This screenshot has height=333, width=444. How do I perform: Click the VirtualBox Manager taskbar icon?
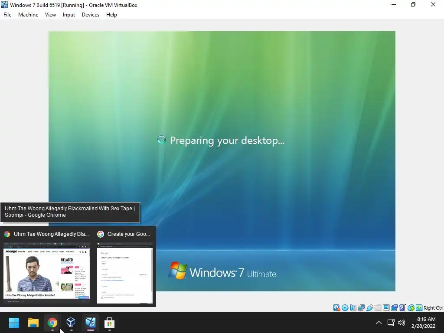pos(71,322)
